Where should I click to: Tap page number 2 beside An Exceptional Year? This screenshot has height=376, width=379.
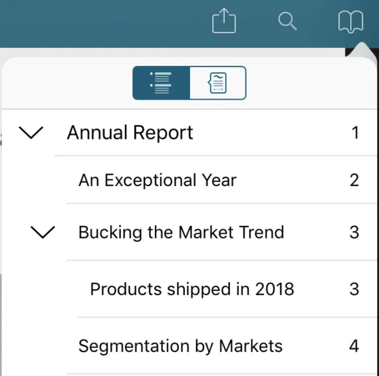click(354, 180)
